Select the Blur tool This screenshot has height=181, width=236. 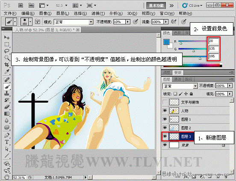pyautogui.click(x=6, y=120)
